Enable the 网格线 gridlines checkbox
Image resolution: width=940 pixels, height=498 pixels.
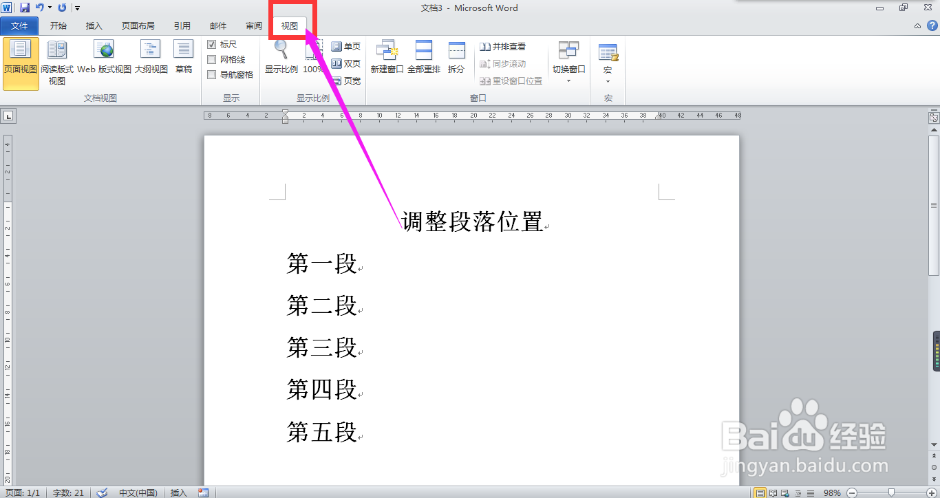pyautogui.click(x=211, y=59)
